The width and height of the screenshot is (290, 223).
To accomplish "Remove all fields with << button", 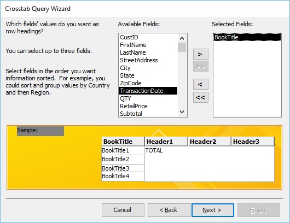I will point(201,97).
